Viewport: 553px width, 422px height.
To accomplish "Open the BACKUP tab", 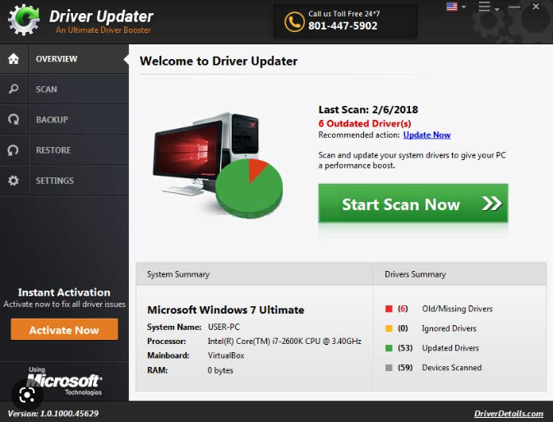I will (x=65, y=120).
